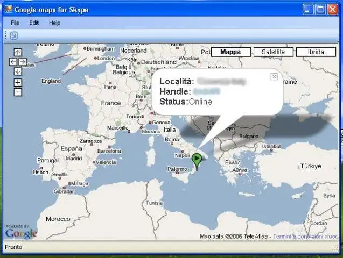Screen dimensions: 343x258
Task: Click the Birmingham label on map
Action: point(101,49)
